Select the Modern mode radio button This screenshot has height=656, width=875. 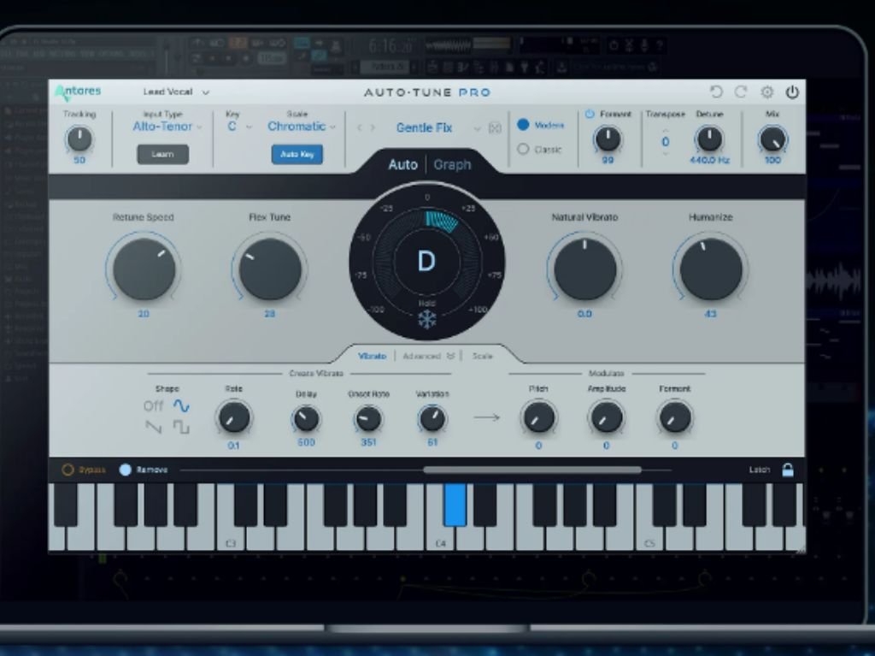523,125
